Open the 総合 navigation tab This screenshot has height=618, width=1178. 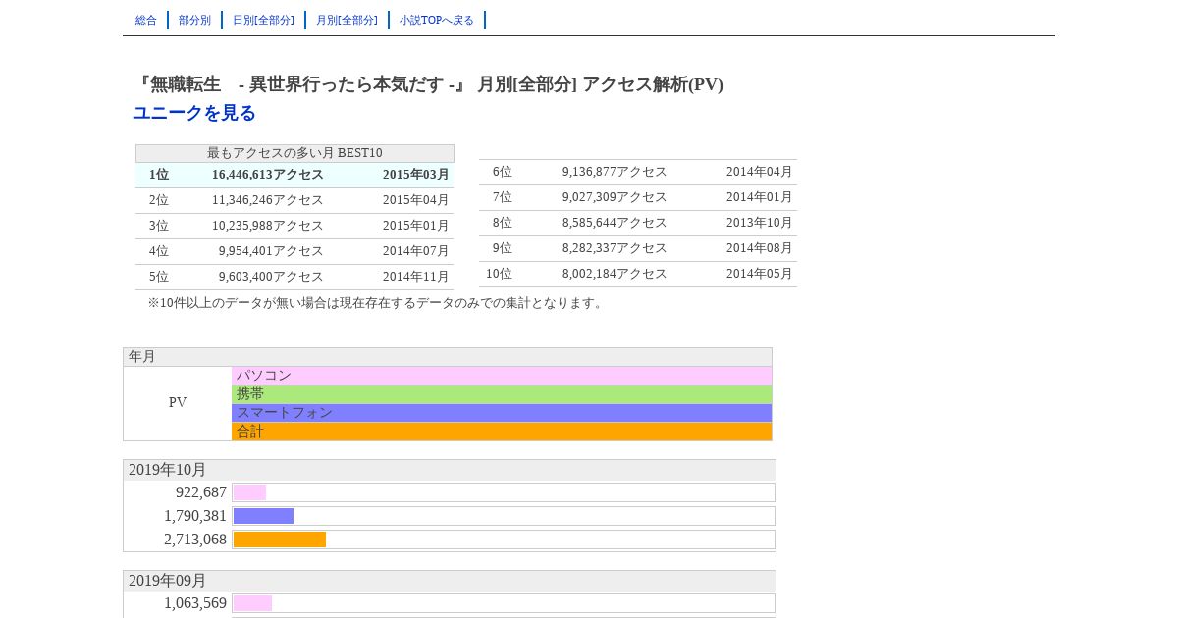pos(146,20)
